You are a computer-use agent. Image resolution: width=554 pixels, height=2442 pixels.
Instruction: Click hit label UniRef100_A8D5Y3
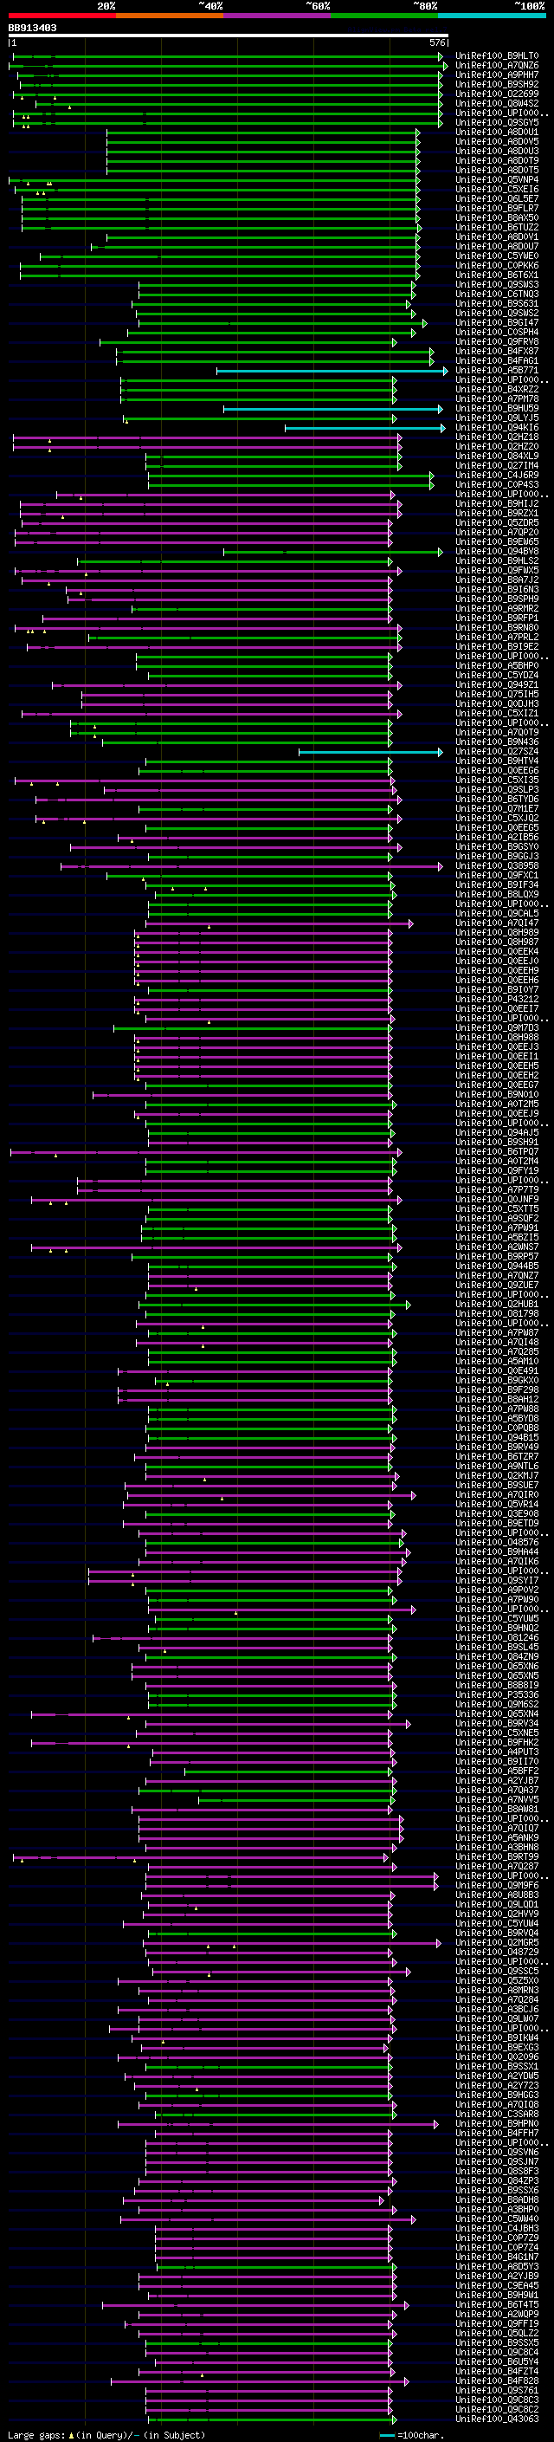(x=497, y=2267)
